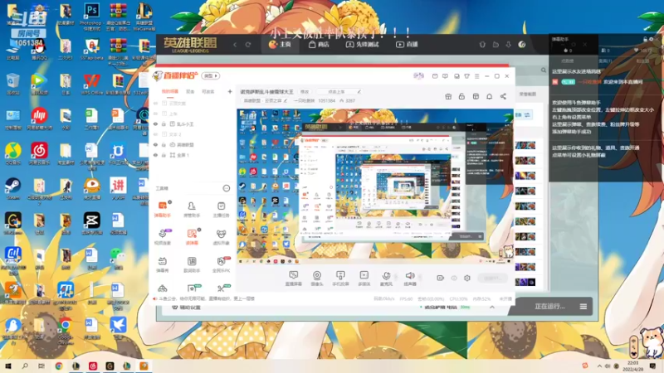664x373 pixels.
Task: Add new scene with plus button
Action: (x=230, y=91)
